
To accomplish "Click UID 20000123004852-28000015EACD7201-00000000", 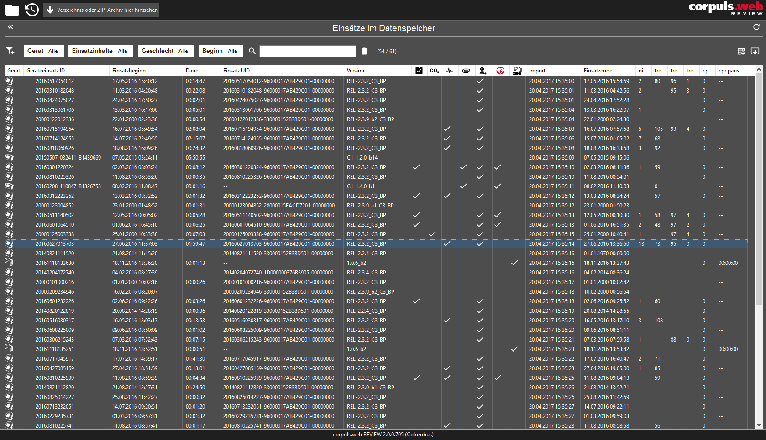I will coord(278,205).
